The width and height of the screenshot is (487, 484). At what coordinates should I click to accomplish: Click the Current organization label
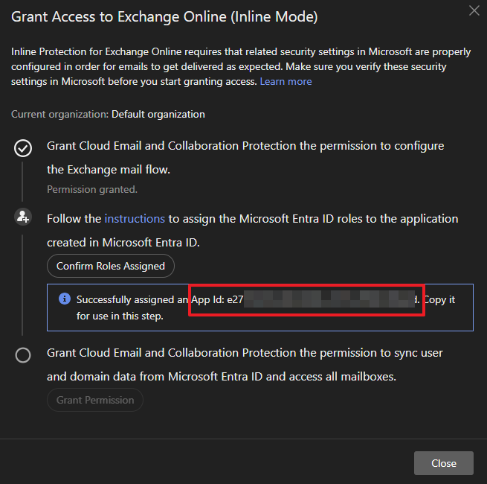[x=59, y=114]
